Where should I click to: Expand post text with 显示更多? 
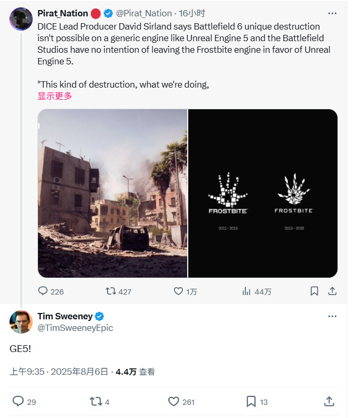click(x=55, y=96)
